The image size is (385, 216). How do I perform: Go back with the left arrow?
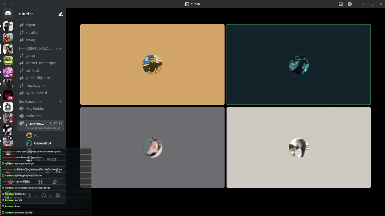tap(5, 4)
